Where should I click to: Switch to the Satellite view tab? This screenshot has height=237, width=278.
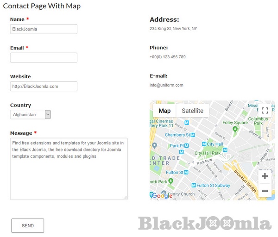(x=192, y=111)
